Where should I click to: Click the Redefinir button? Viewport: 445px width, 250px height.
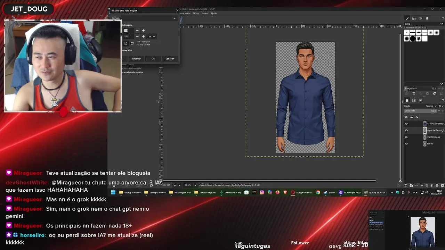(136, 59)
